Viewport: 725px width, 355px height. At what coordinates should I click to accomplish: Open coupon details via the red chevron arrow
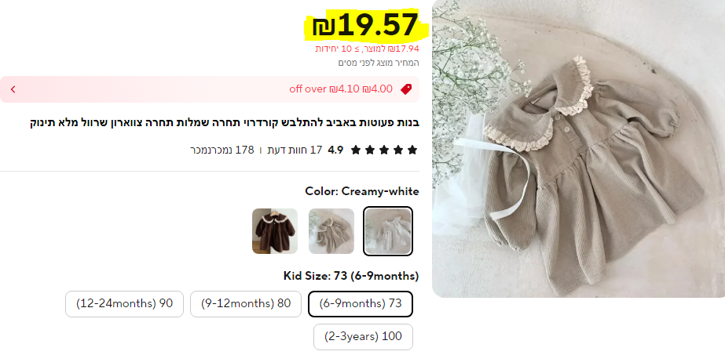[x=13, y=89]
